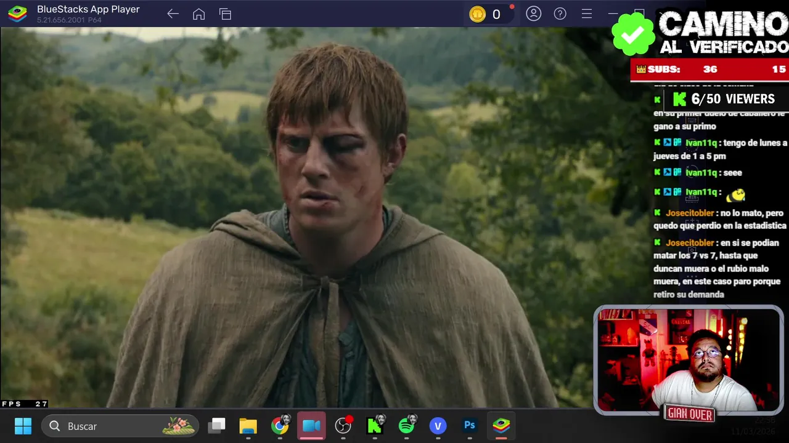Switch to Photoshop on the taskbar

click(x=470, y=426)
